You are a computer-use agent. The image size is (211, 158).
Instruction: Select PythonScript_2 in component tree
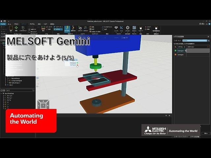coord(16,83)
